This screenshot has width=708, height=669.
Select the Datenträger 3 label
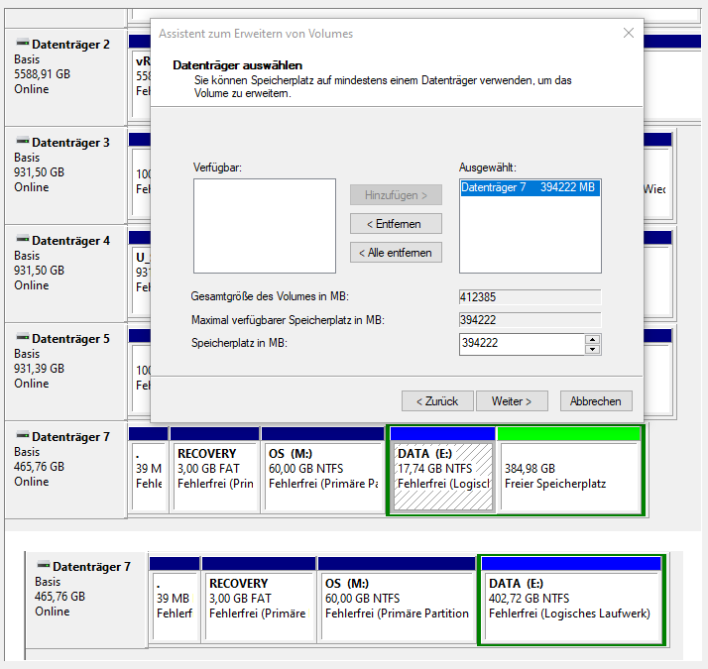70,142
